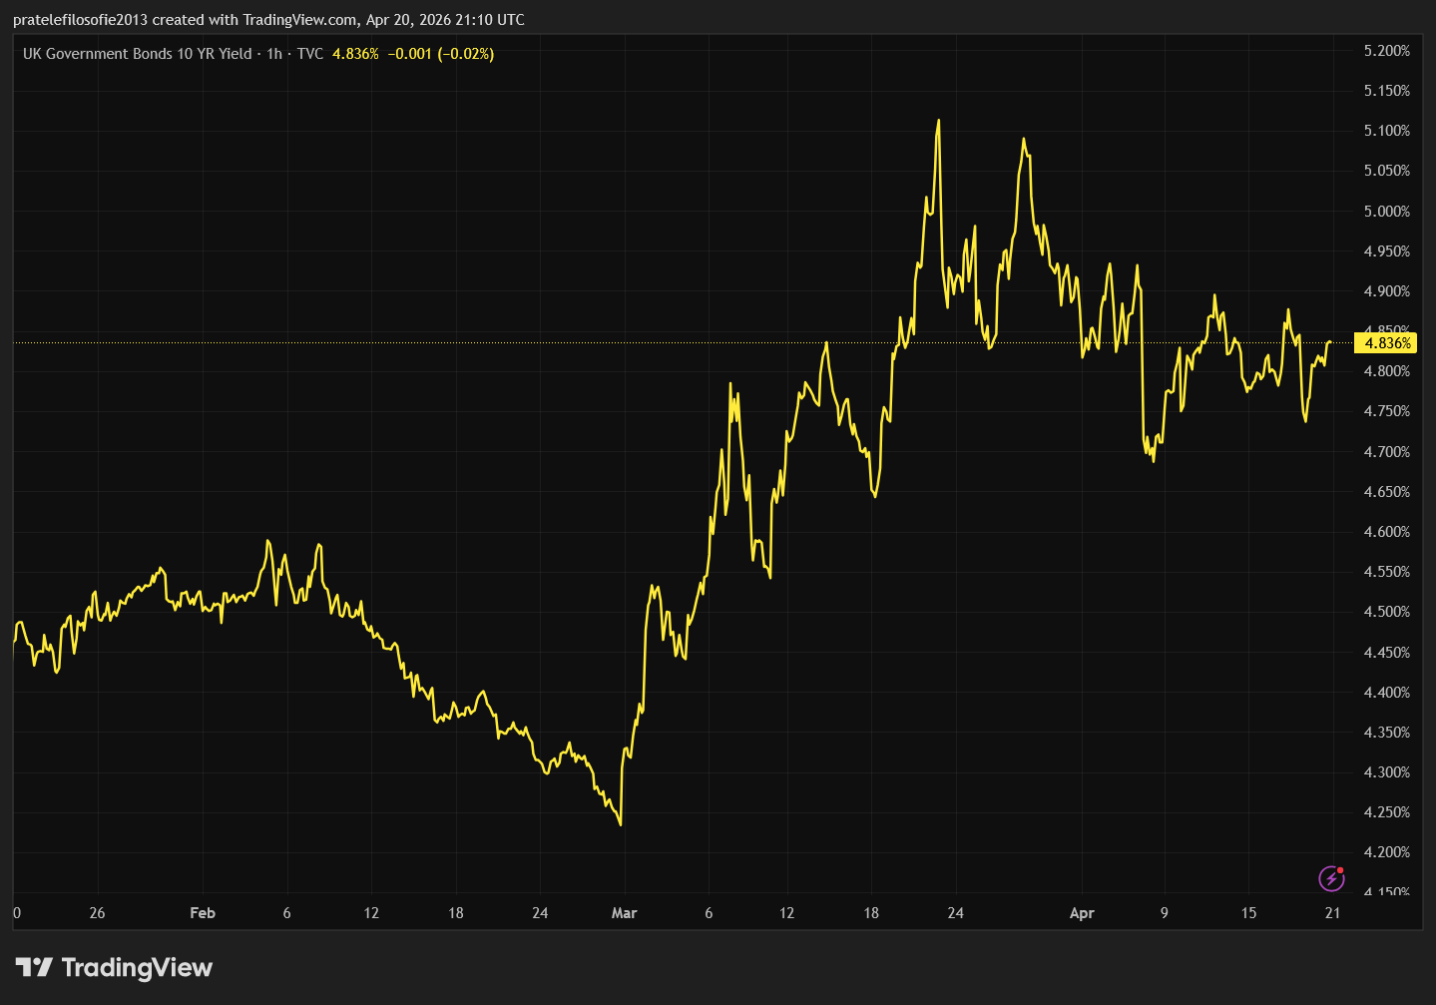Click the yellow 4.836% price axis tag
1436x1005 pixels.
pyautogui.click(x=1387, y=343)
